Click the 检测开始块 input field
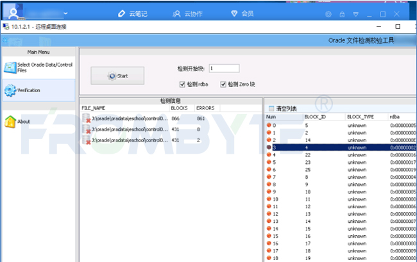 click(x=224, y=69)
